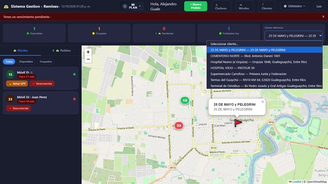Select Hospital Nuevo (x Urquiza) option
Image resolution: width=328 pixels, height=184 pixels.
(x=264, y=62)
